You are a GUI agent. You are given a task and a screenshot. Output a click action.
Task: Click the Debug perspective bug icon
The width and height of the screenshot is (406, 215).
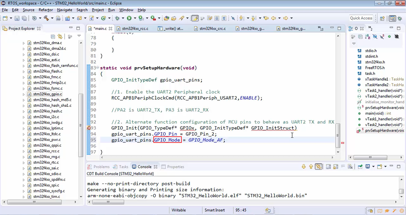(400, 18)
